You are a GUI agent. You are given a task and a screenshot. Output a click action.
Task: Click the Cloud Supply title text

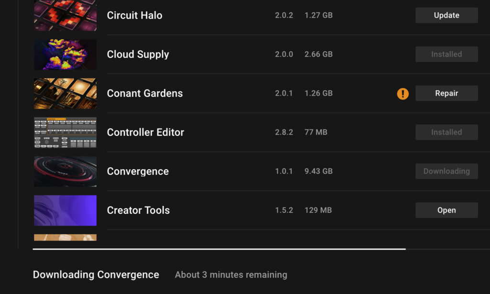click(138, 54)
